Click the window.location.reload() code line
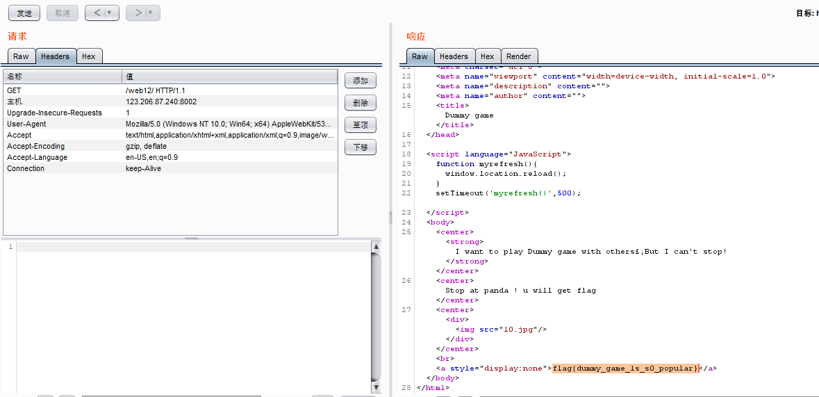Screen dimensions: 819x397 [x=506, y=173]
